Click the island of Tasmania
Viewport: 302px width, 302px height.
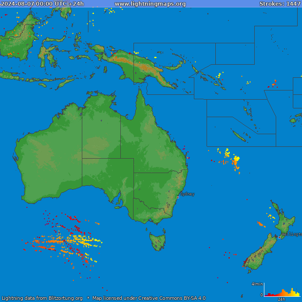158,241
